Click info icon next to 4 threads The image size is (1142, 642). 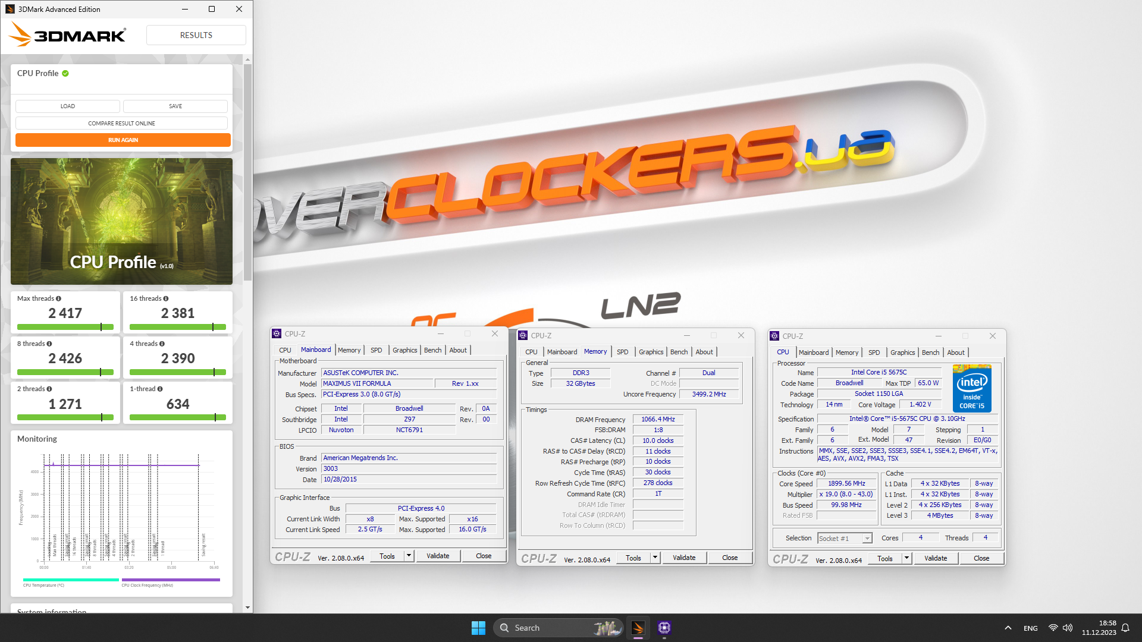coord(162,344)
